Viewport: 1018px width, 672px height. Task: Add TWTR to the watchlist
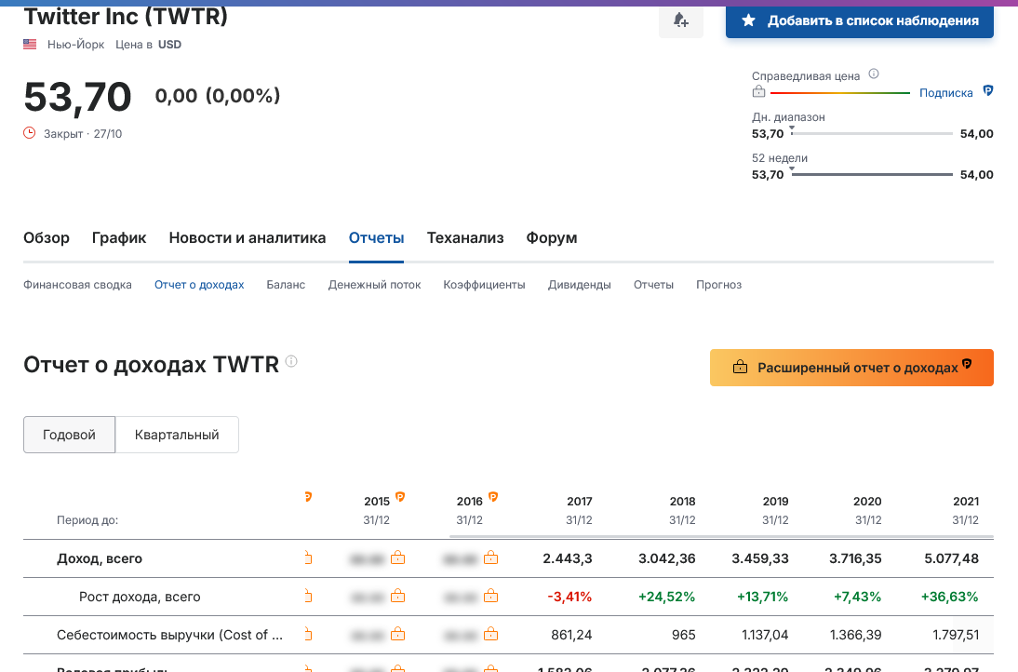click(x=860, y=20)
